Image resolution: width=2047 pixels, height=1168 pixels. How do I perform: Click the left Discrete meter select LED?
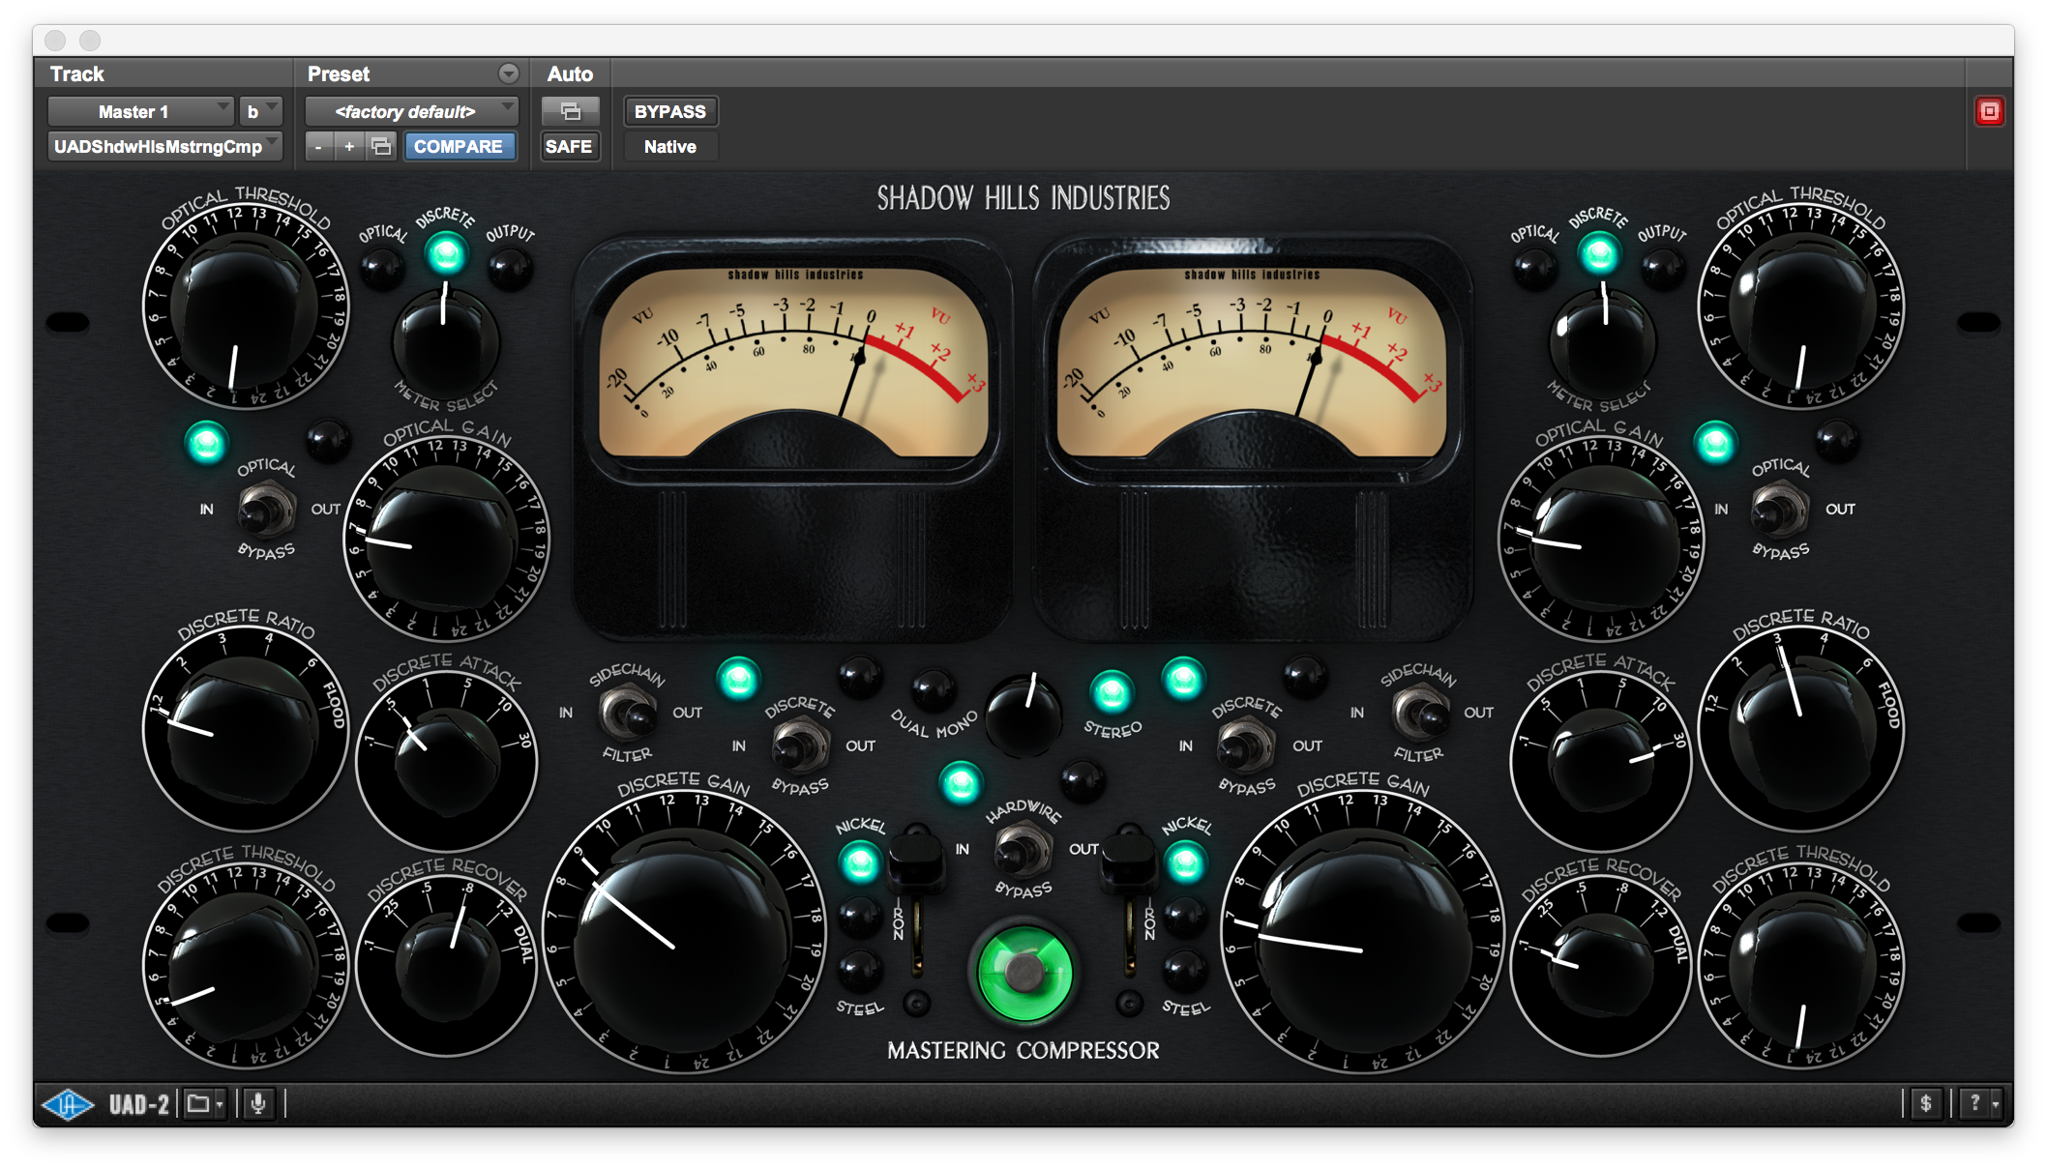coord(446,254)
